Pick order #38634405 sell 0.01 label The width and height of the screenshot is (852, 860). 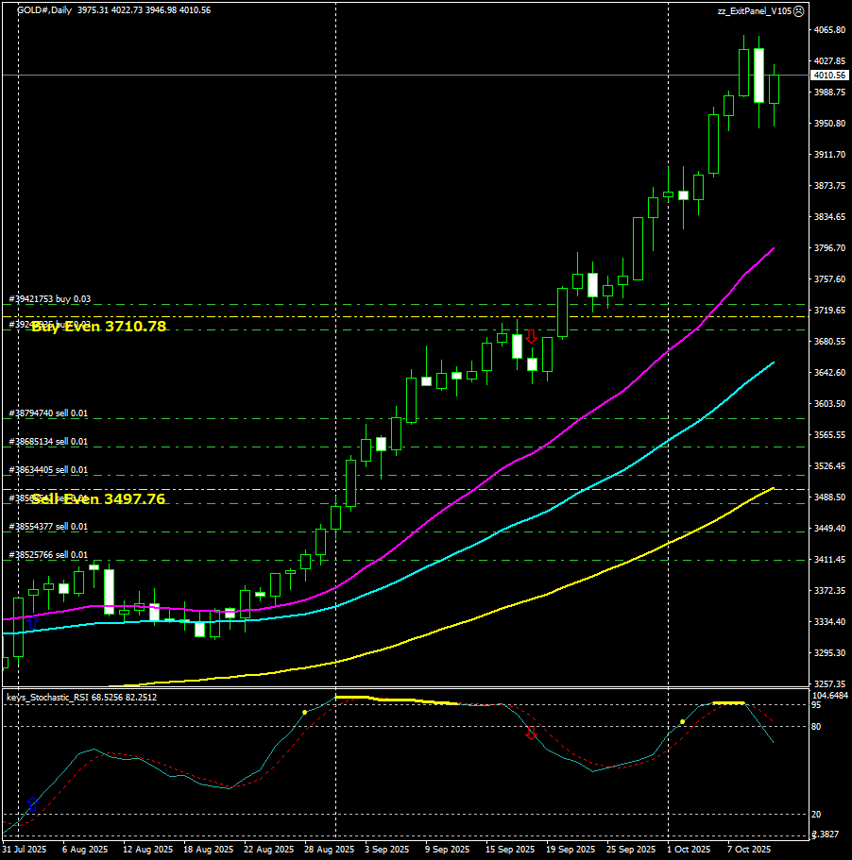[x=48, y=470]
